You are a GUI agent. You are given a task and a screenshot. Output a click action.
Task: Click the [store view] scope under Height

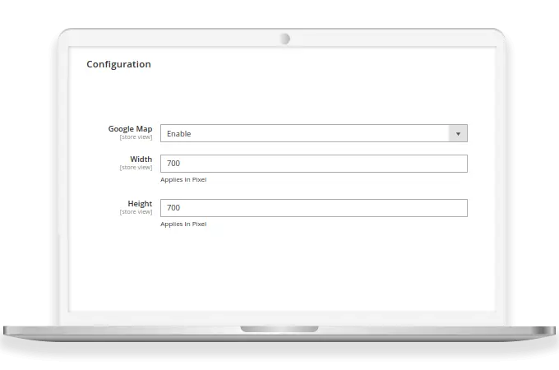[x=136, y=212]
